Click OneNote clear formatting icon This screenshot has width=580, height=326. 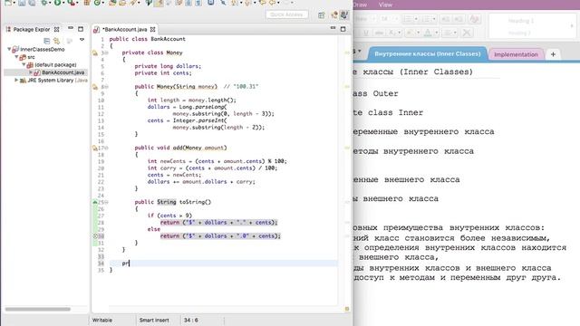pos(474,19)
